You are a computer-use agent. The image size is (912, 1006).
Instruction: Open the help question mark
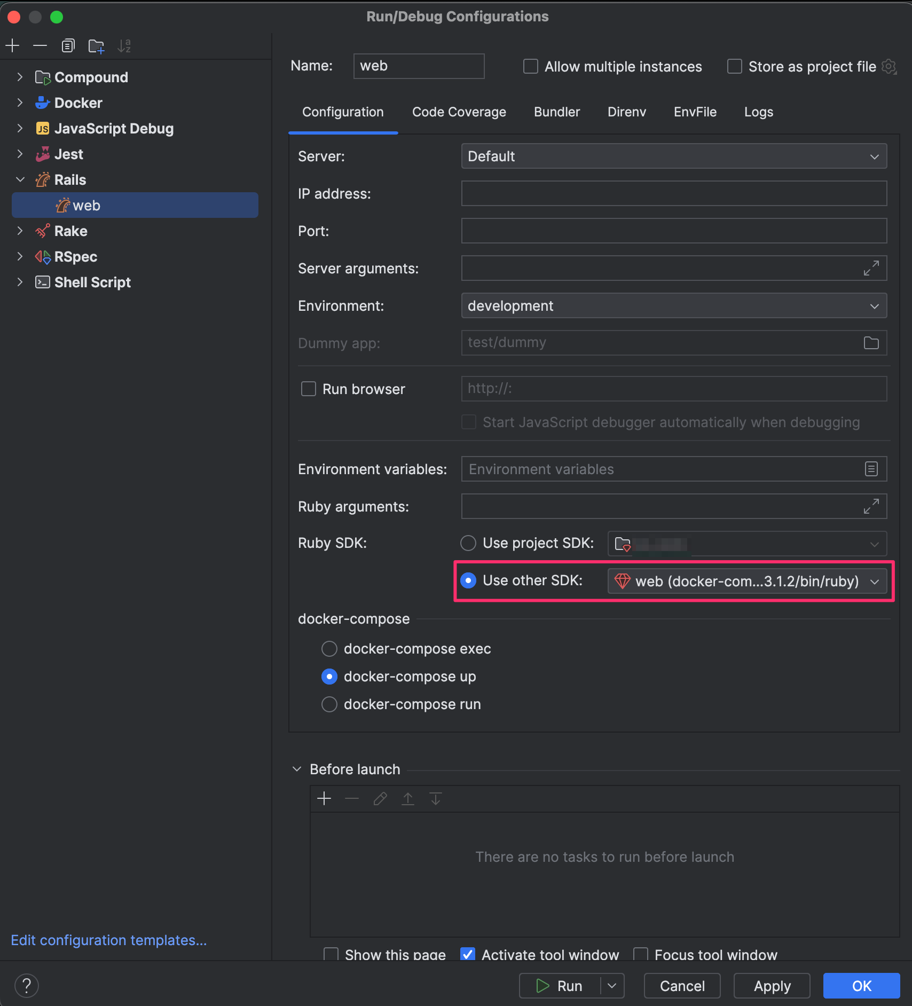point(27,986)
